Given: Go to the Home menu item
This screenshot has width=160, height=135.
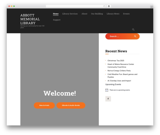Looking at the screenshot, I should pos(56,14).
